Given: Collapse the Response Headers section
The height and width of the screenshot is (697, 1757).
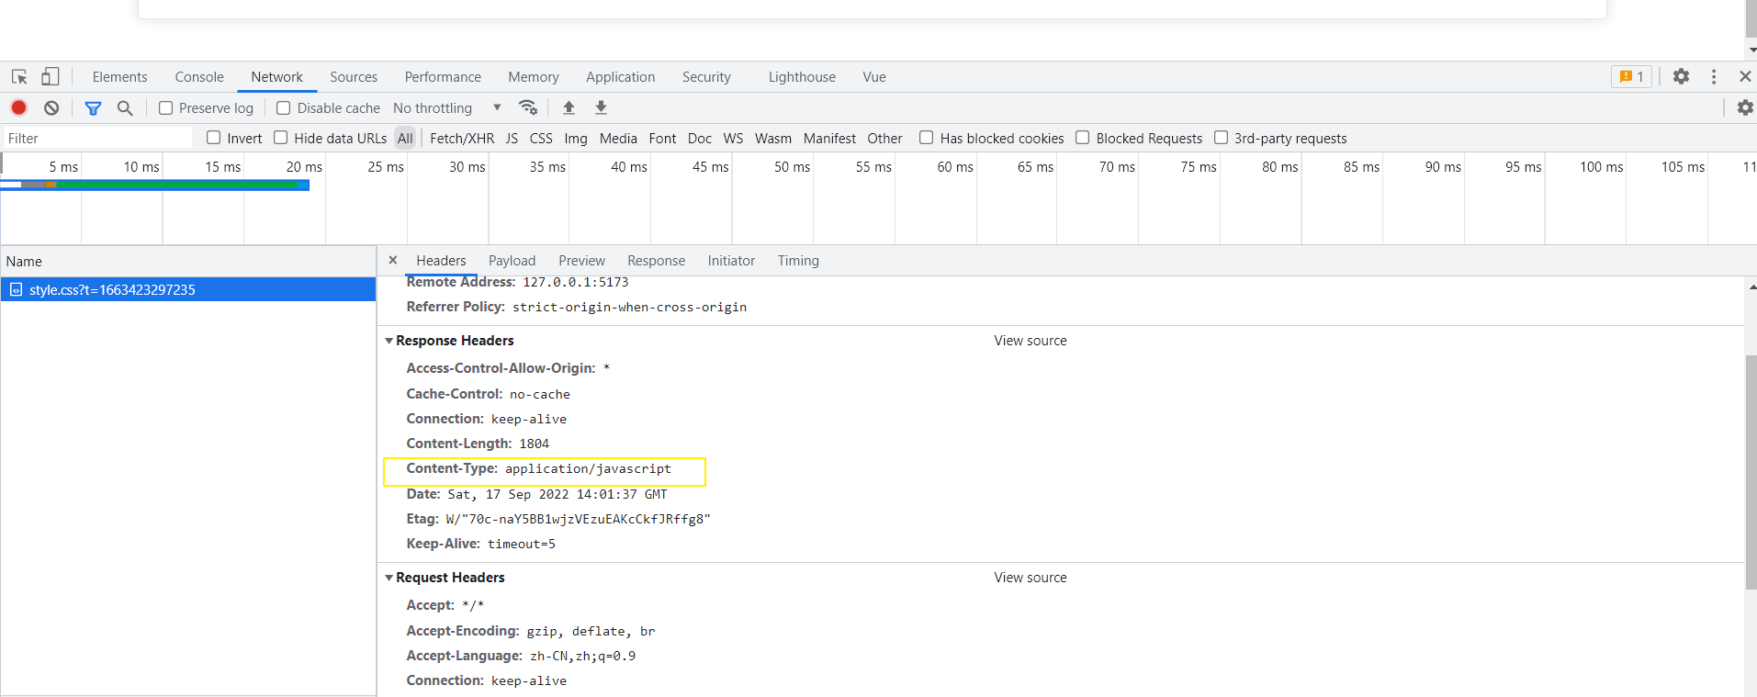Looking at the screenshot, I should [389, 341].
